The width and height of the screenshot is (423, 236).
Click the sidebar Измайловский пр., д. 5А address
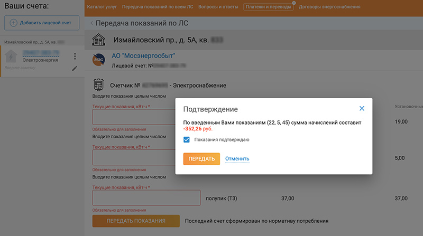click(30, 42)
